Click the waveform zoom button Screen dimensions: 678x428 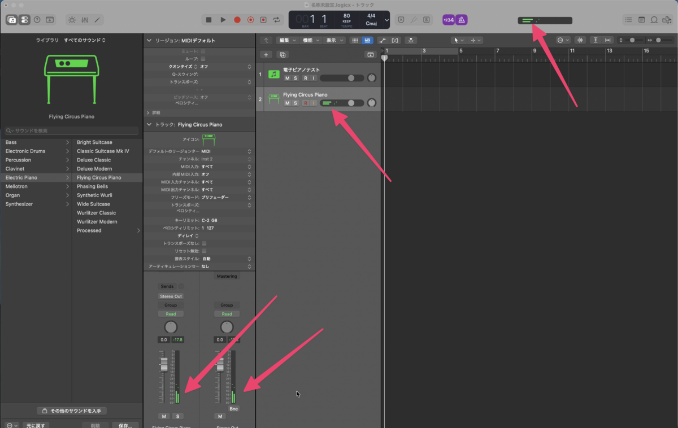click(580, 40)
